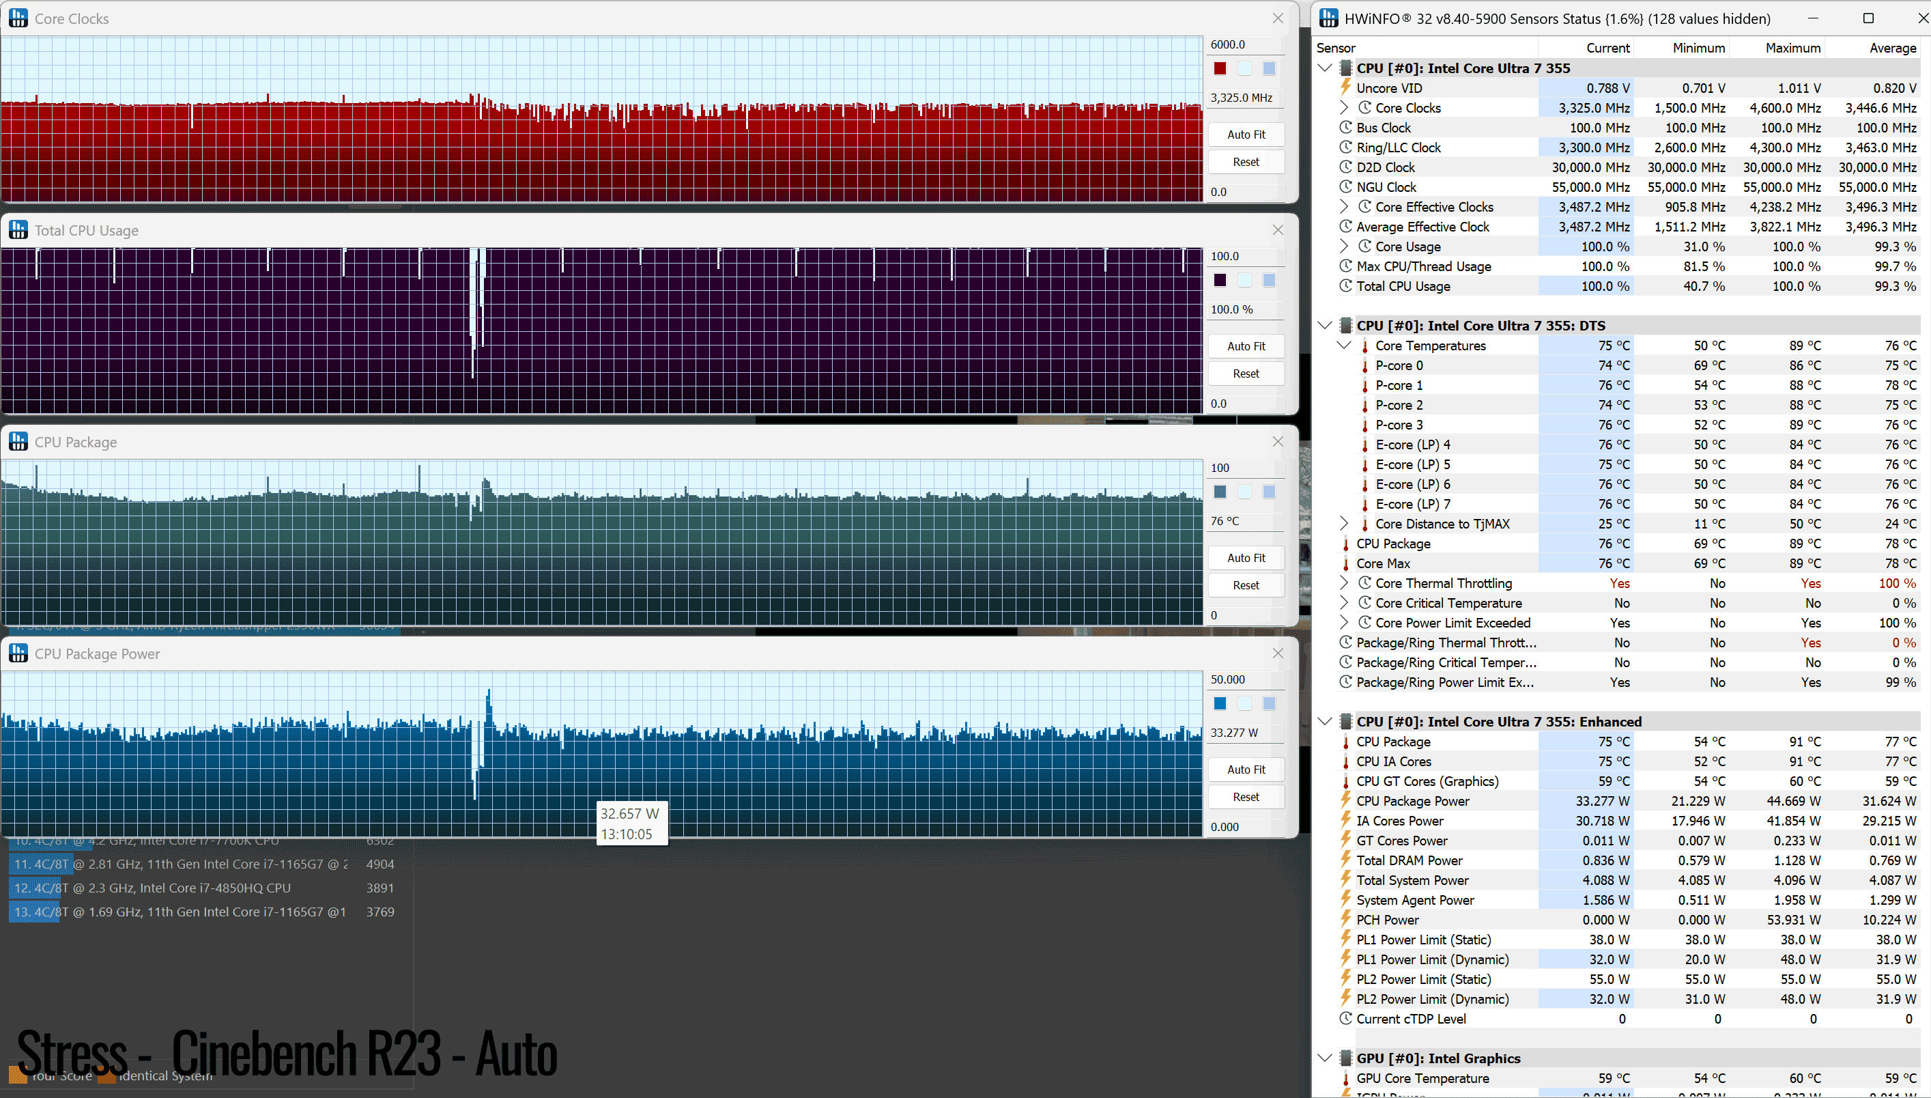Click the 6000.0 maximum field in Core Clocks
This screenshot has width=1931, height=1098.
[1245, 44]
